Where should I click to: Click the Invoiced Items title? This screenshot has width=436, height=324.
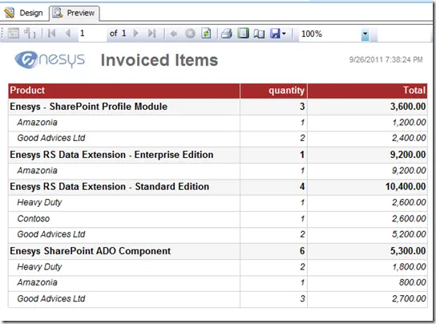pos(159,60)
